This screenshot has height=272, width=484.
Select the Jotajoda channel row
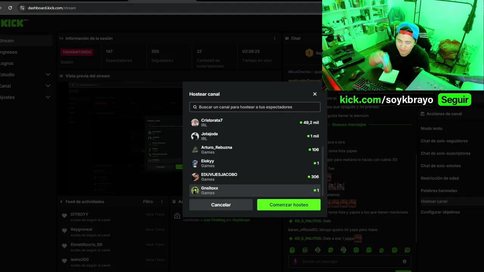click(x=255, y=136)
